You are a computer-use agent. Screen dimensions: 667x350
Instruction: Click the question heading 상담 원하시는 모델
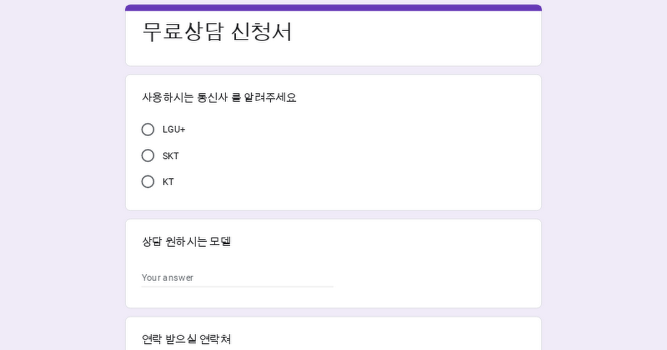click(x=186, y=242)
